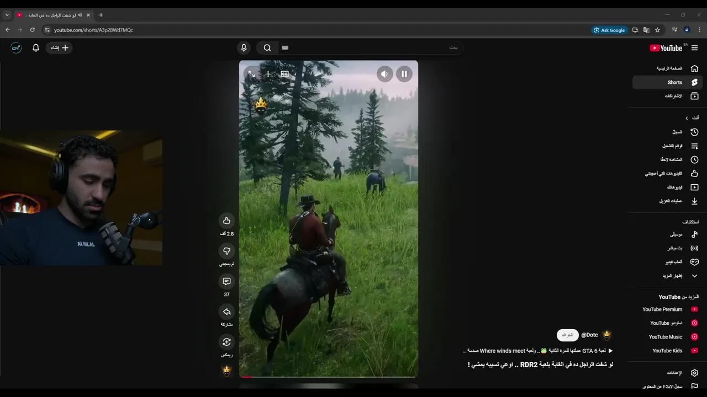
Task: Open the YouTube account avatar menu
Action: pyautogui.click(x=16, y=48)
